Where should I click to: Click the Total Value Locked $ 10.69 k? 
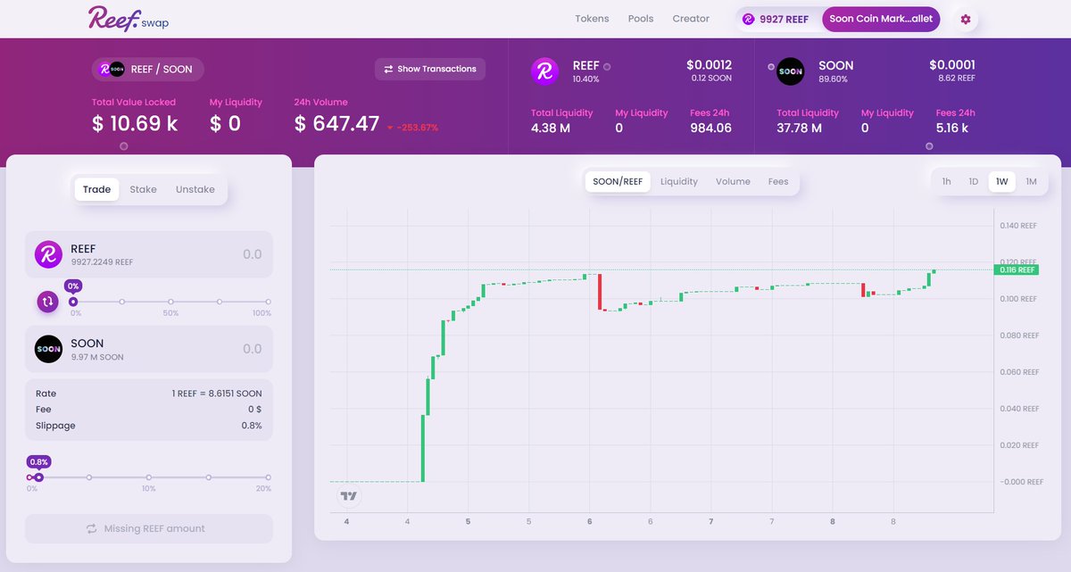click(x=135, y=124)
